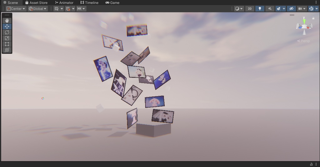Toggle scene effects like skybox and fog
The image size is (320, 167).
(278, 8)
